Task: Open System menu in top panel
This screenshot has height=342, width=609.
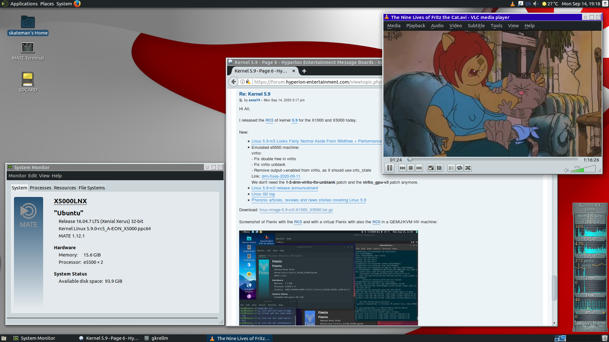Action: click(64, 4)
